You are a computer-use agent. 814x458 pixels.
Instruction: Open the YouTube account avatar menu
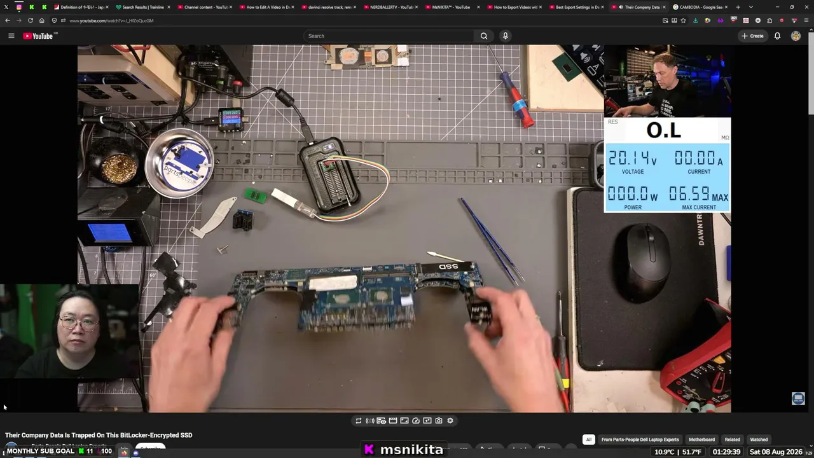[796, 36]
